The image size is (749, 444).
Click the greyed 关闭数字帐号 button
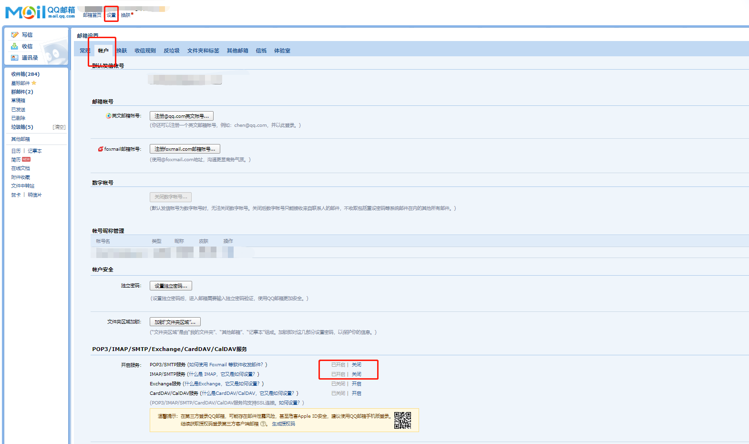[x=171, y=196]
